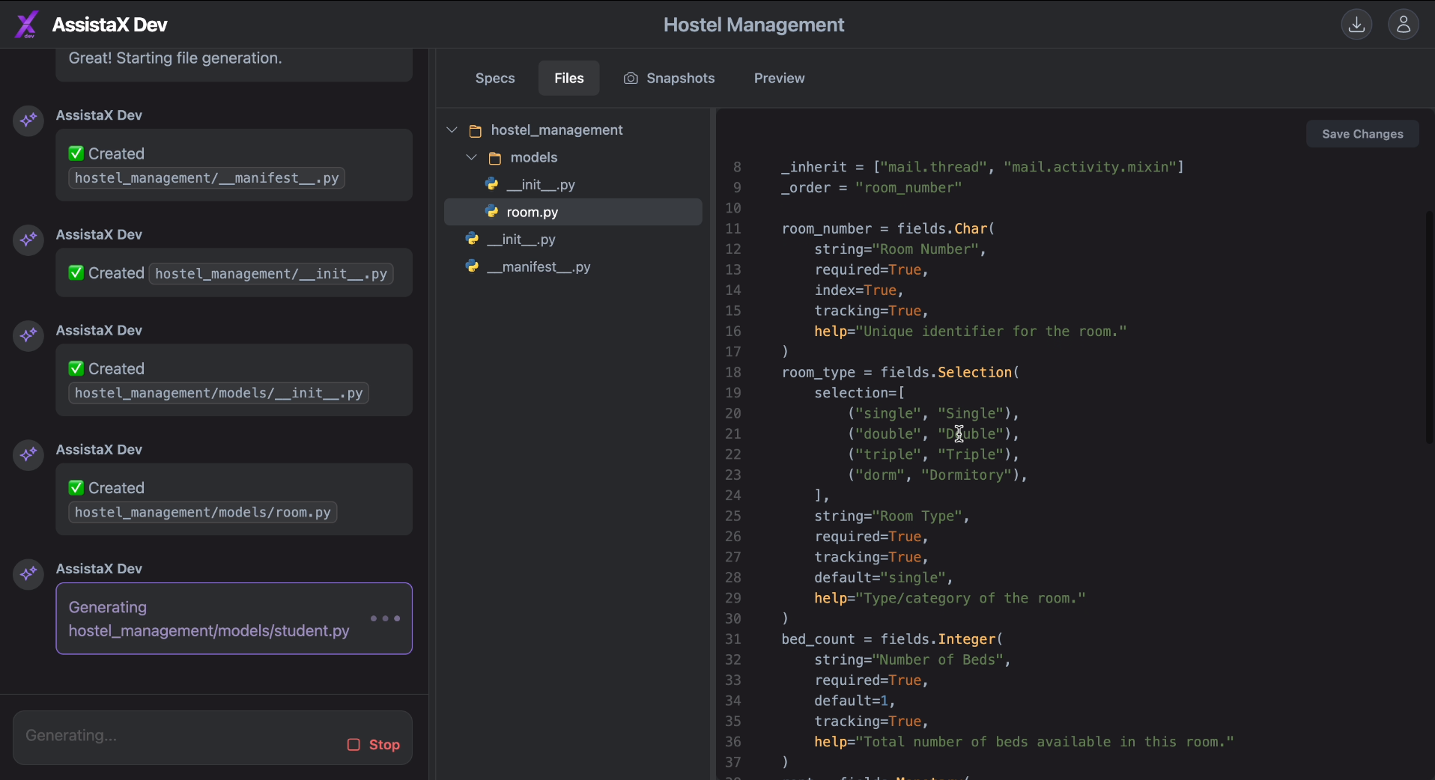Click the download icon in header
Viewport: 1435px width, 780px height.
[1356, 24]
